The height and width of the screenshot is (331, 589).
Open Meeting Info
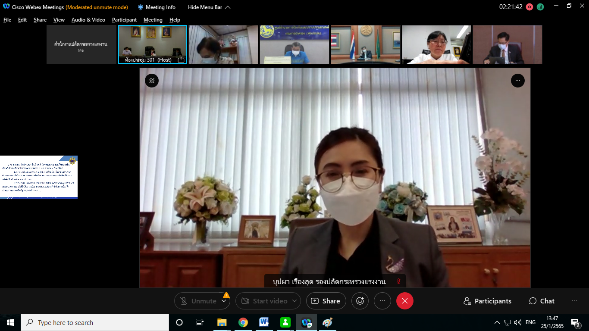pyautogui.click(x=157, y=7)
